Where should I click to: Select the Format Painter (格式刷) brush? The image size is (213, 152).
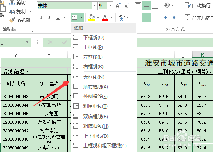12,20
